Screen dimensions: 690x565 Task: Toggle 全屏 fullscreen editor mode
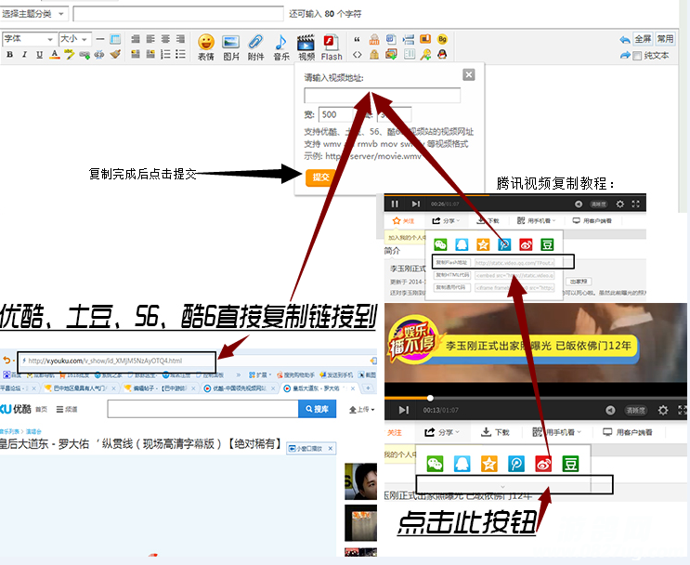(643, 39)
